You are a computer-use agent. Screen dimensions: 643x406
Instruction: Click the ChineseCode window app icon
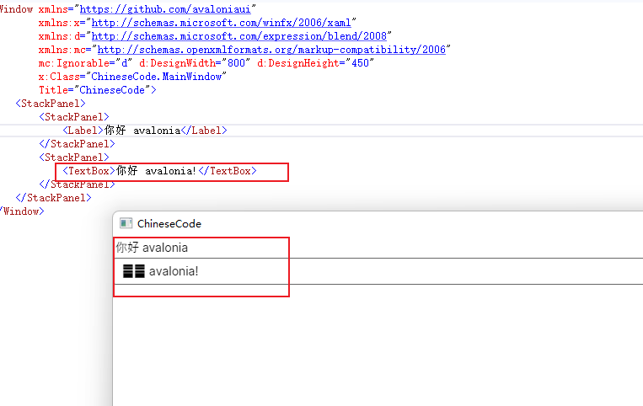(x=126, y=223)
